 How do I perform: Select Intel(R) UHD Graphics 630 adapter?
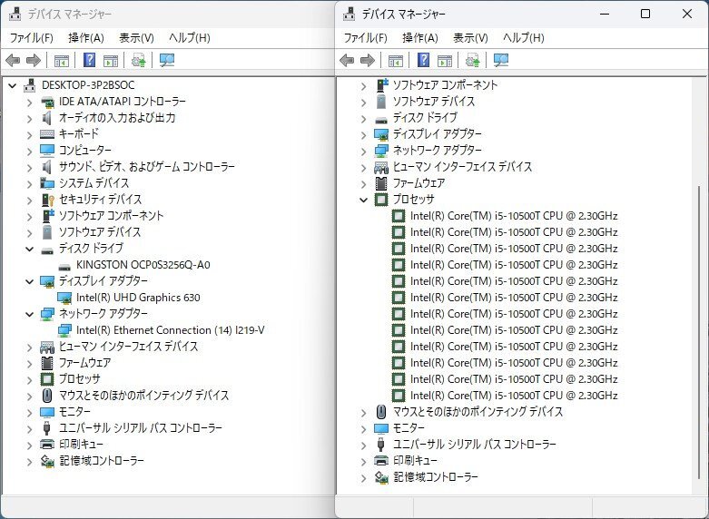(138, 298)
